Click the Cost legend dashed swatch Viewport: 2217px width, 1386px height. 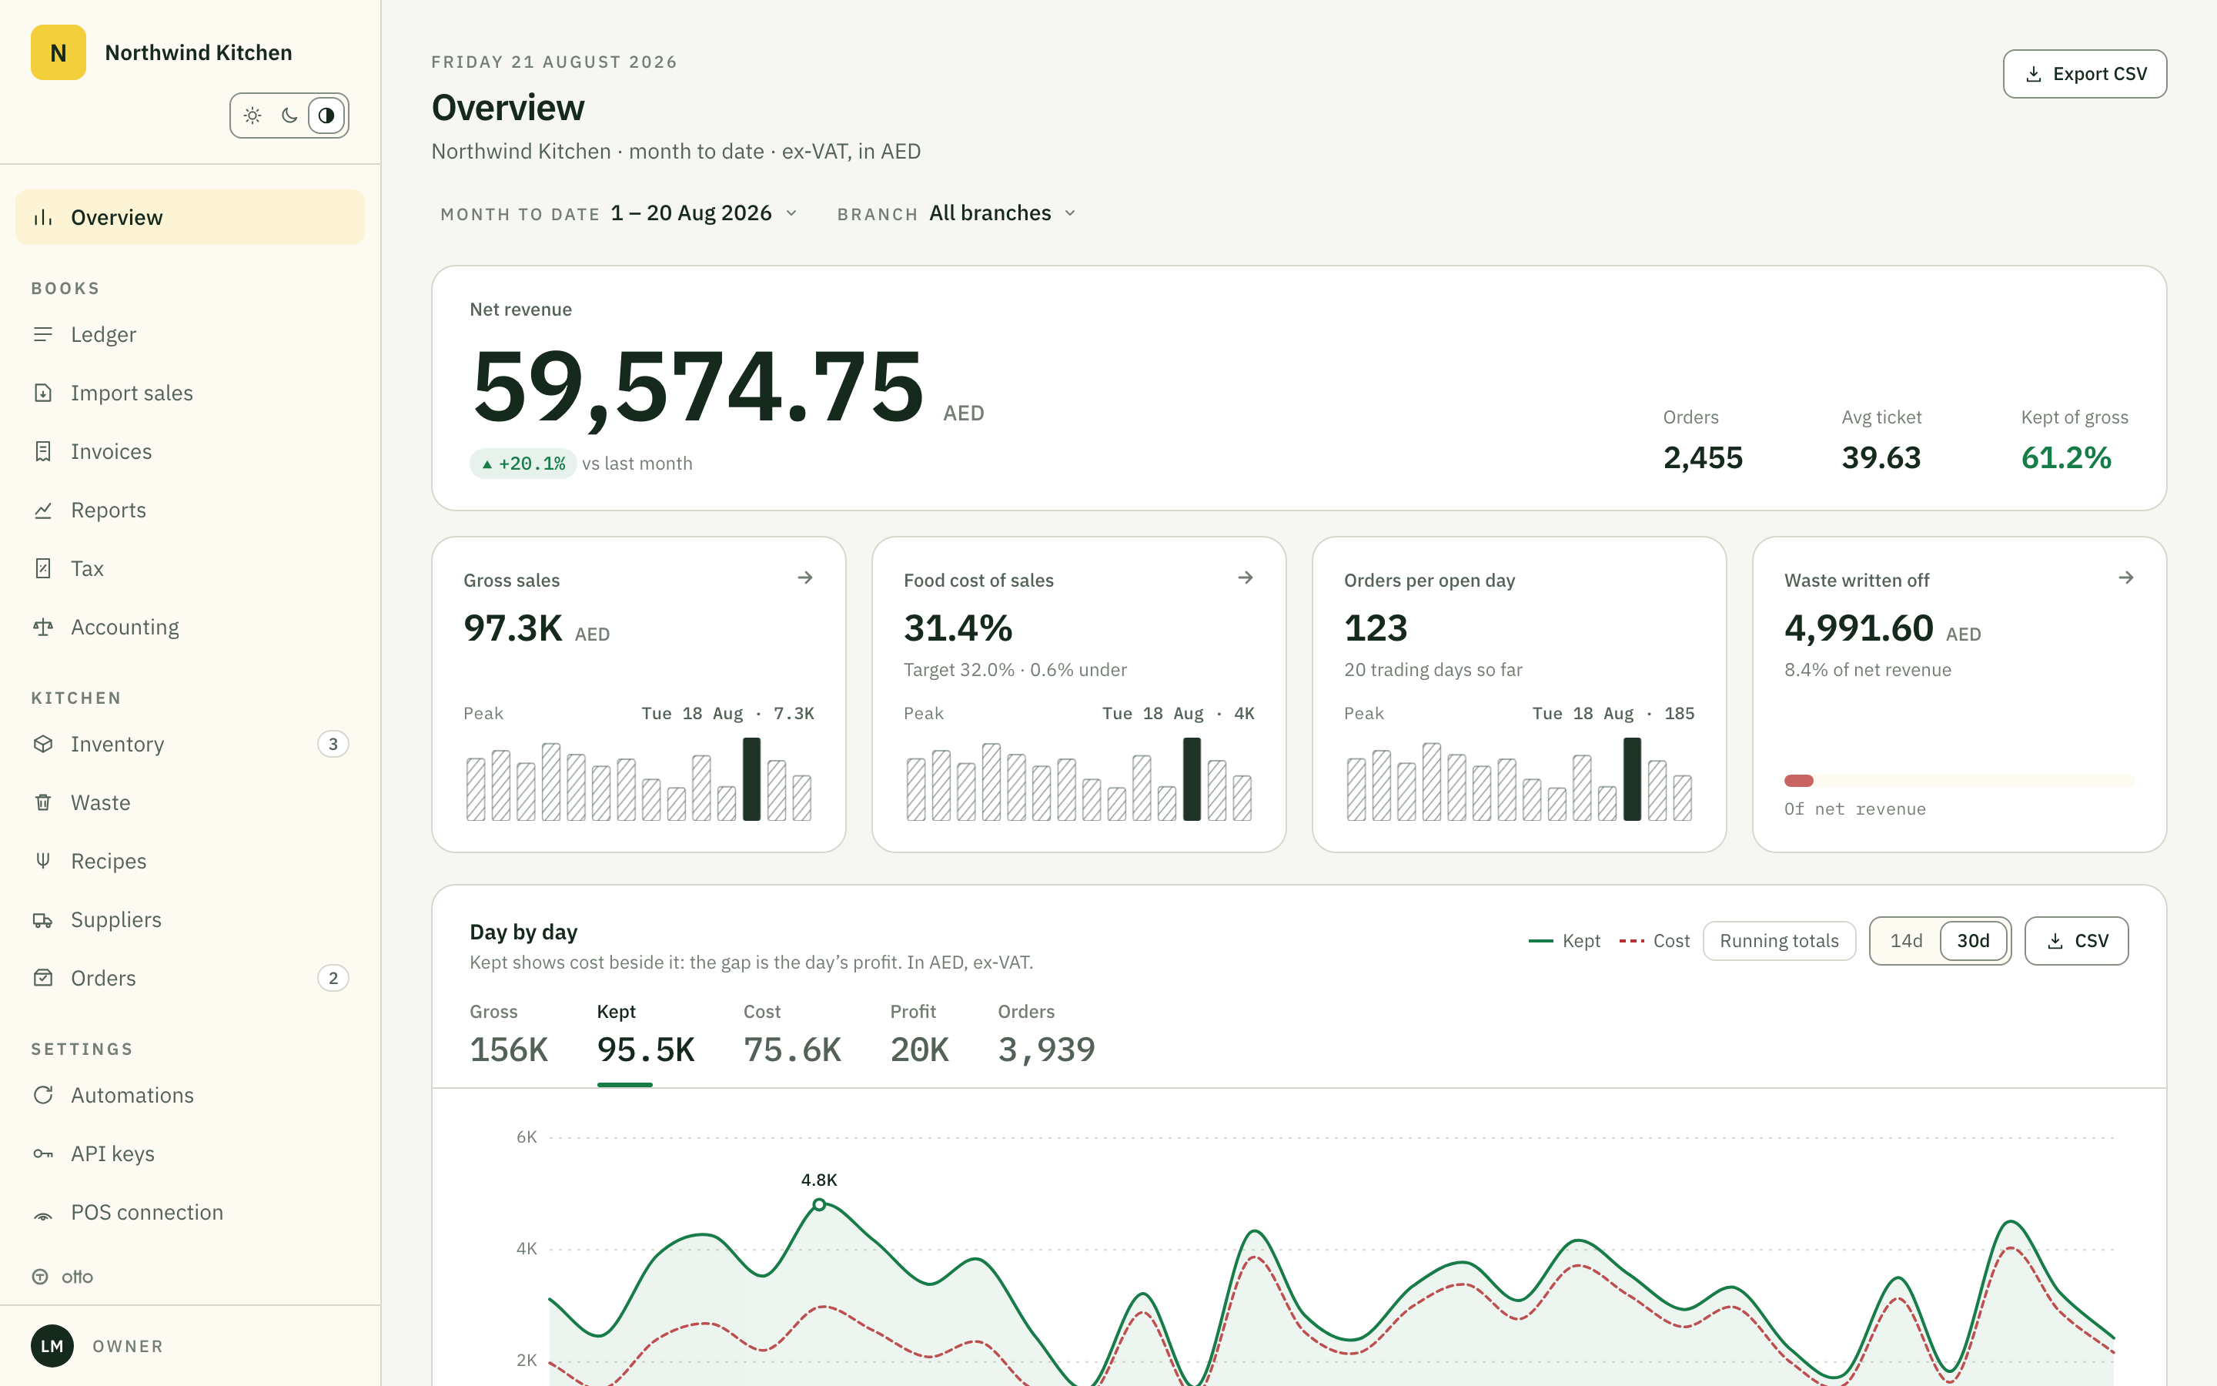pyautogui.click(x=1632, y=942)
